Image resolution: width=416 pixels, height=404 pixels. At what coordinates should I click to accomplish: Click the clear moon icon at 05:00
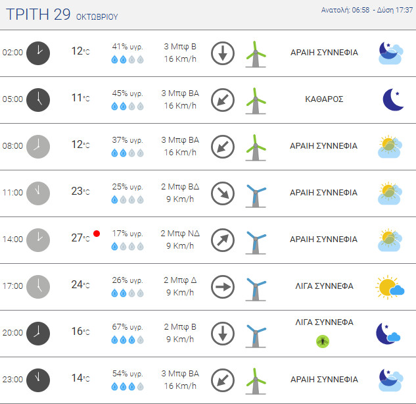click(392, 99)
